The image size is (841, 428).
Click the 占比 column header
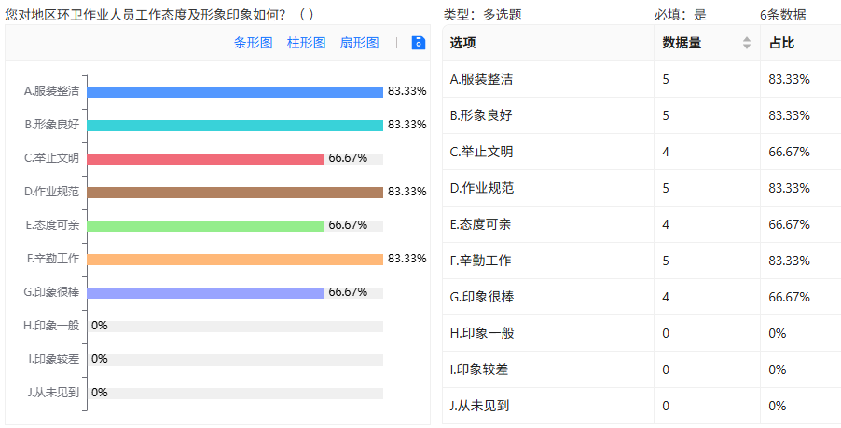(x=781, y=43)
